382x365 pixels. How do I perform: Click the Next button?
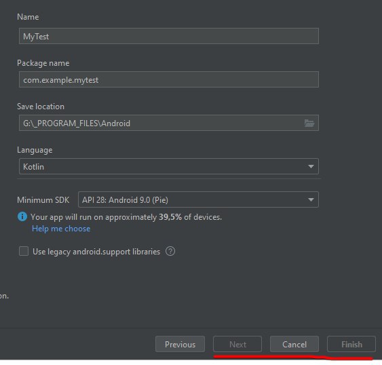click(237, 344)
